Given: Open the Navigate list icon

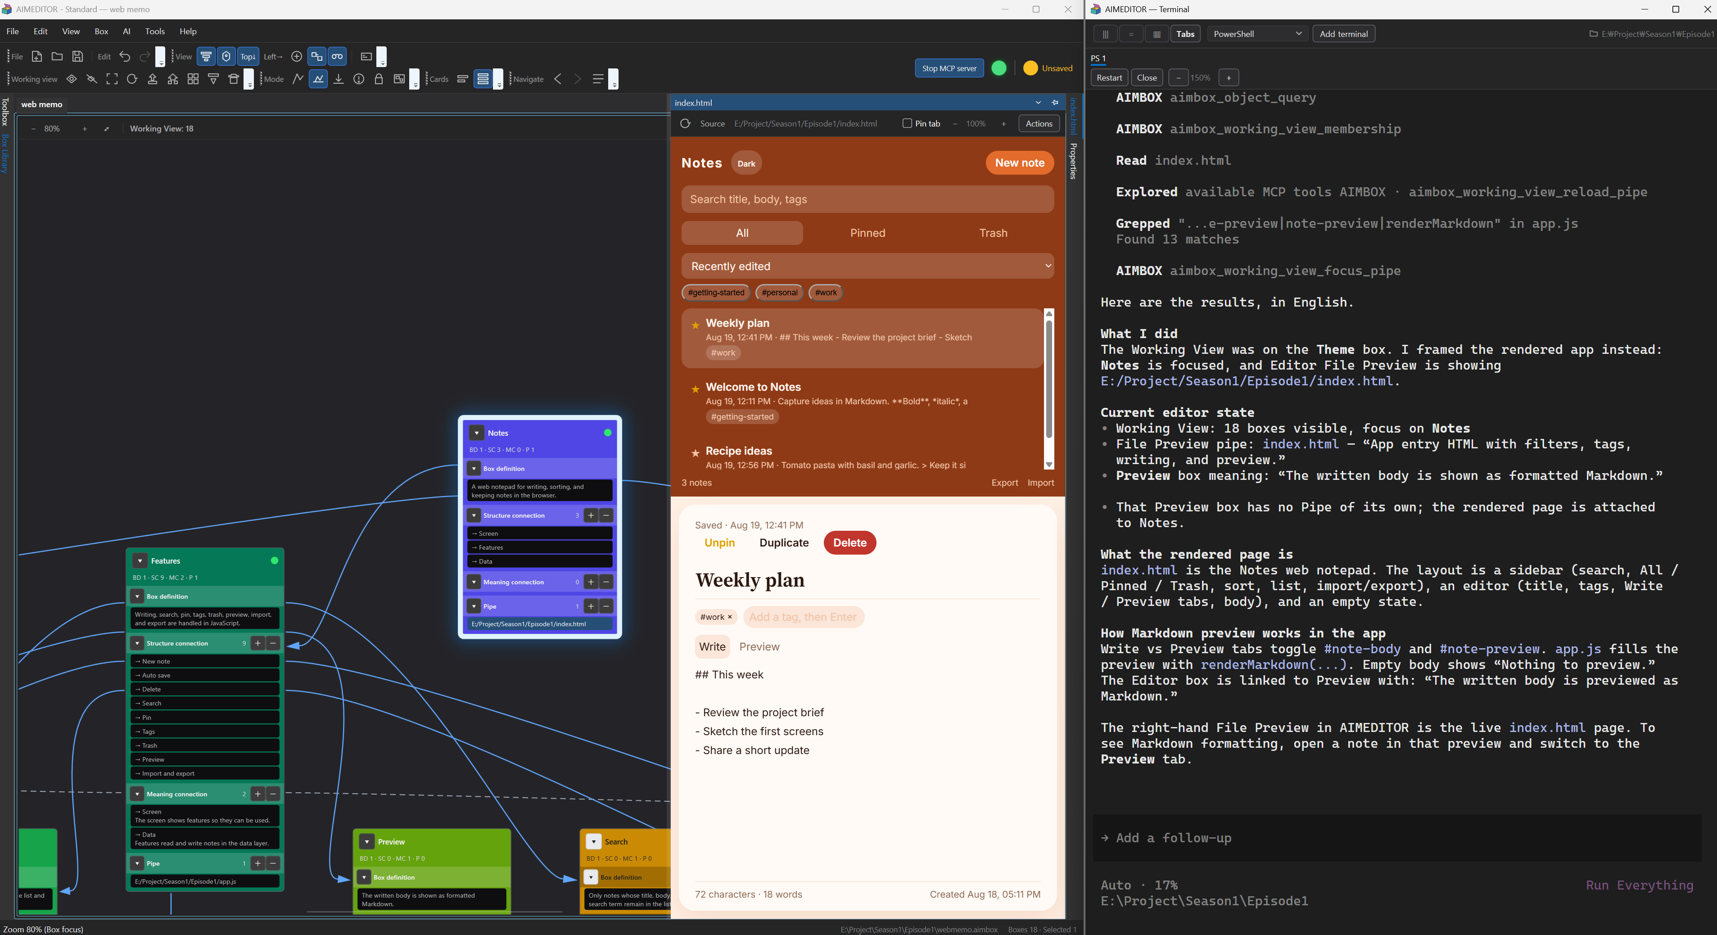Looking at the screenshot, I should [x=598, y=79].
